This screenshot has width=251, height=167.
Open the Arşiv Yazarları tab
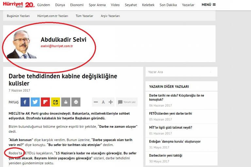pos(110,16)
